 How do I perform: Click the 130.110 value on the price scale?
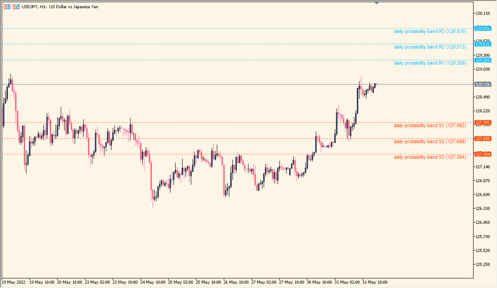pyautogui.click(x=482, y=14)
